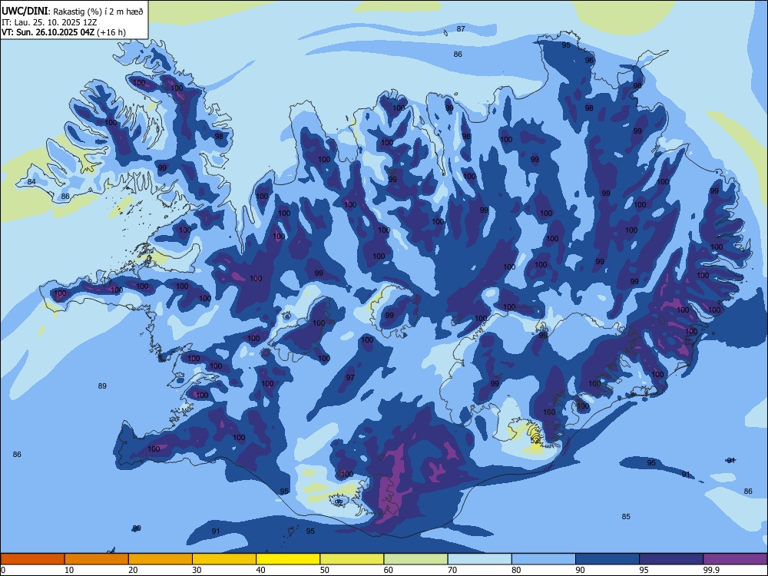Choose the 30–40 golden legend swatch
Image resolution: width=768 pixels, height=576 pixels.
coord(224,559)
